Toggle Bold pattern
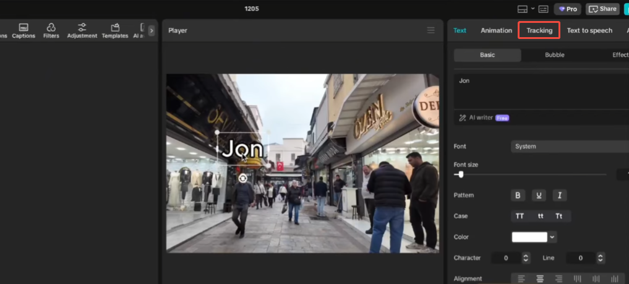629x284 pixels. pyautogui.click(x=518, y=196)
